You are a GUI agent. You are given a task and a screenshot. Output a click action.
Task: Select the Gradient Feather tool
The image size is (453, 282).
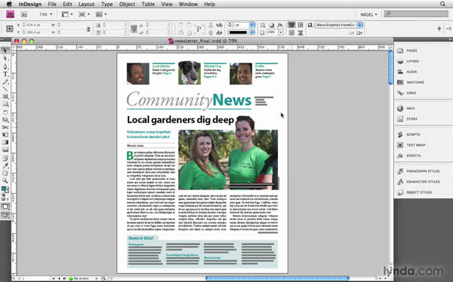[5, 149]
